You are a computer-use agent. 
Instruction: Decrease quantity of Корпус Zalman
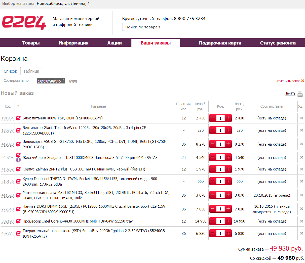point(213,169)
